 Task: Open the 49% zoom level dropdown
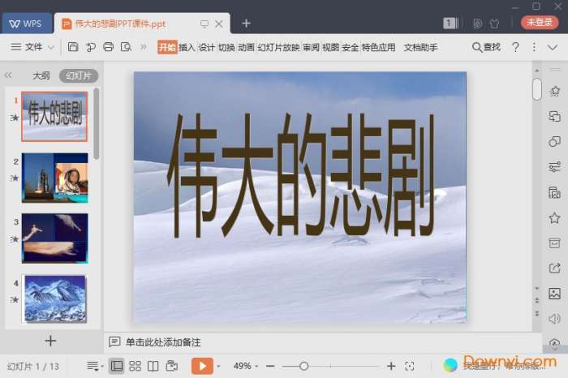245,366
